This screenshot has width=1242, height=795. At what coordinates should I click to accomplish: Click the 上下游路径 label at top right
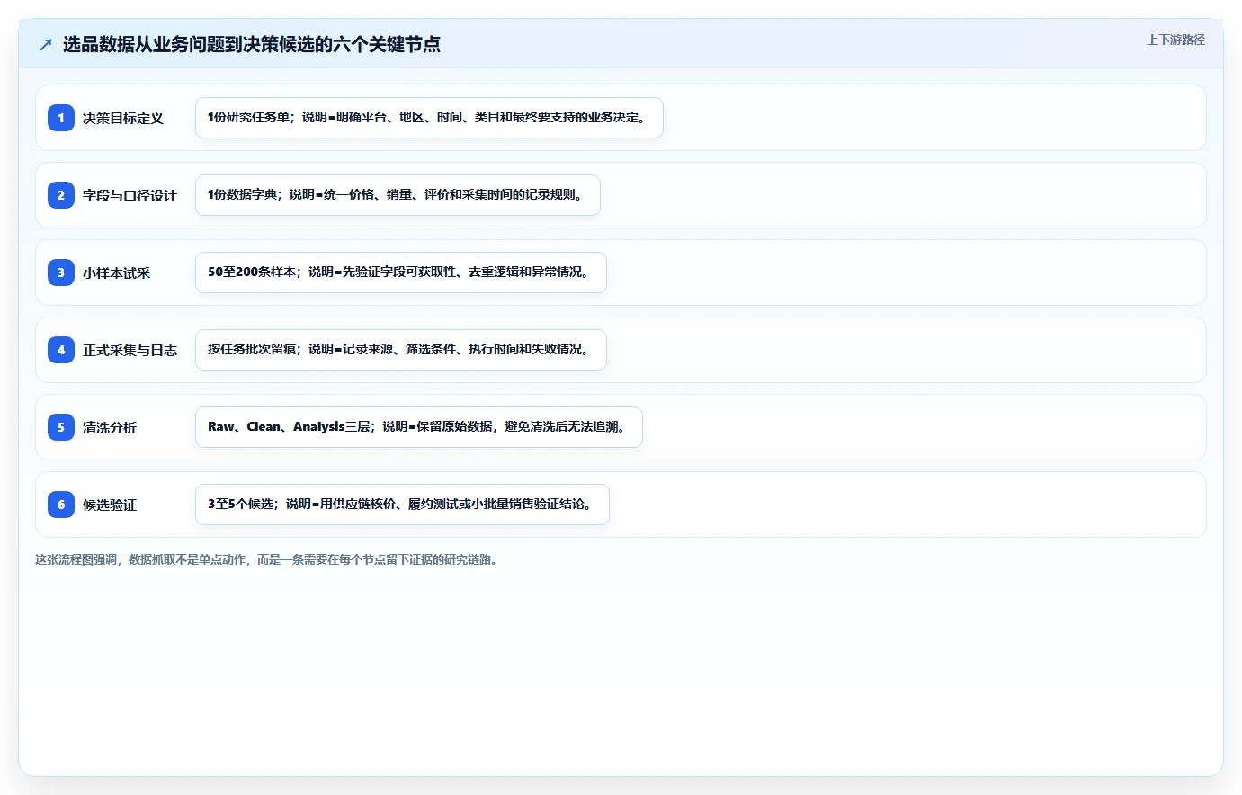pyautogui.click(x=1175, y=40)
